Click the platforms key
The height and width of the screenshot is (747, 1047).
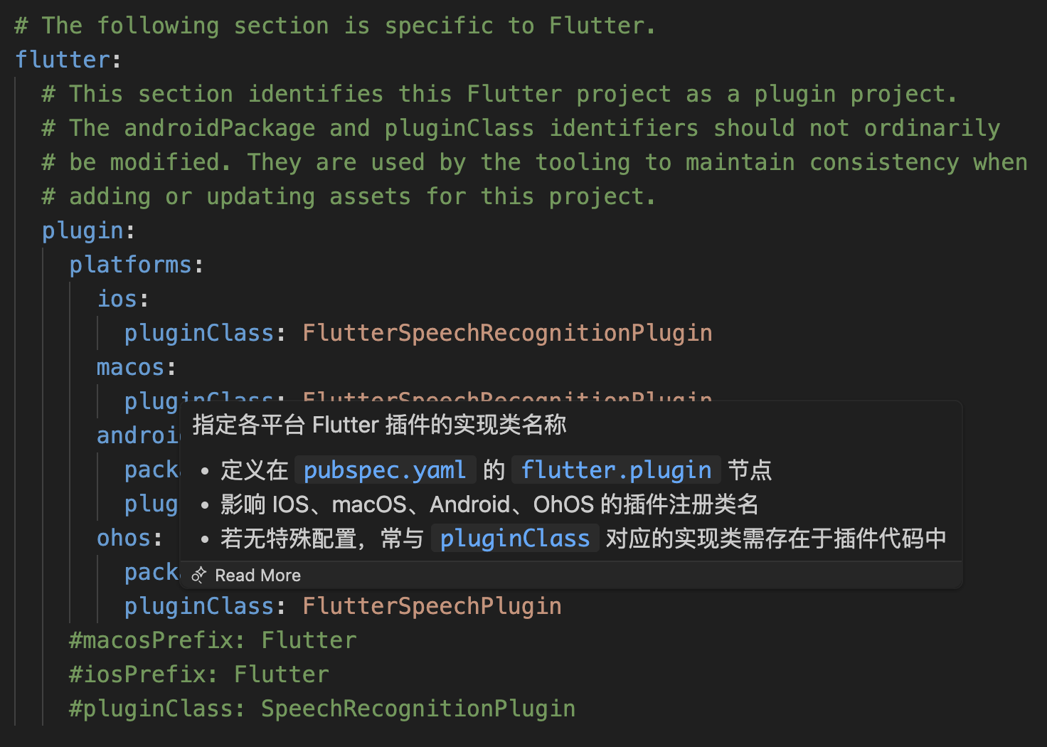(x=130, y=265)
